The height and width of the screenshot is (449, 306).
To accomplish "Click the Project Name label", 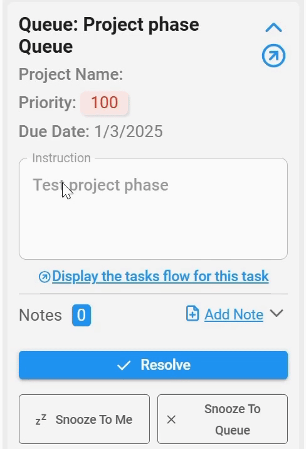I will (71, 74).
